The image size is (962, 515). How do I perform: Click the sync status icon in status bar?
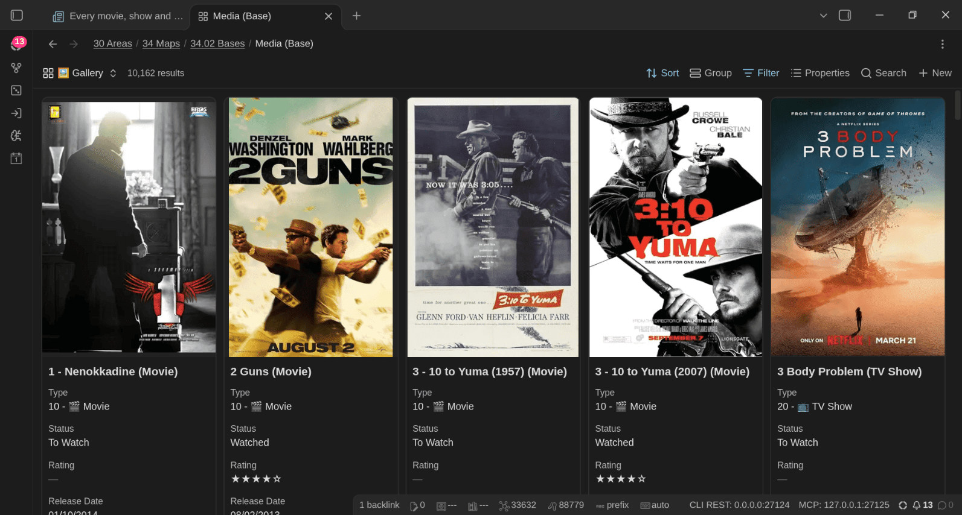click(903, 505)
